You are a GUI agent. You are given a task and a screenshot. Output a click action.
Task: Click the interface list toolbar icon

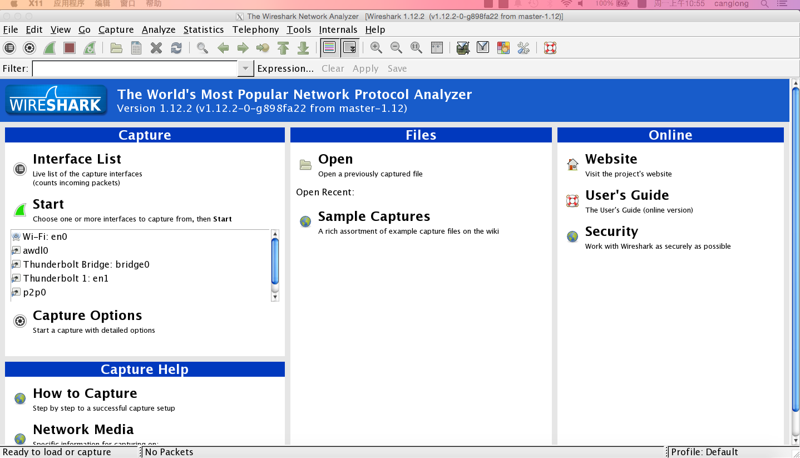(9, 48)
